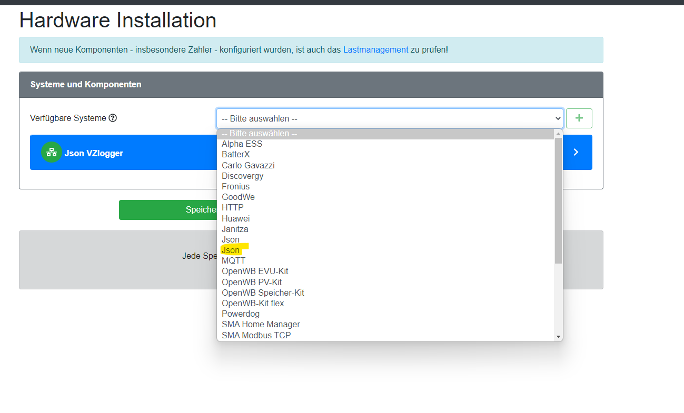Click the dropdown list scrollbar thumb
This screenshot has width=684, height=413.
tap(558, 200)
